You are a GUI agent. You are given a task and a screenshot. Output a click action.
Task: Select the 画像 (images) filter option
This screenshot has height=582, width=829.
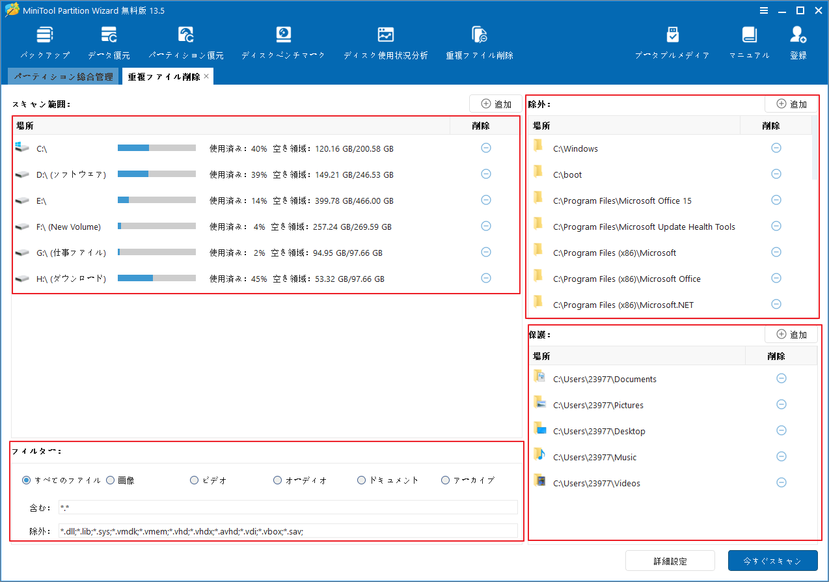click(x=110, y=480)
